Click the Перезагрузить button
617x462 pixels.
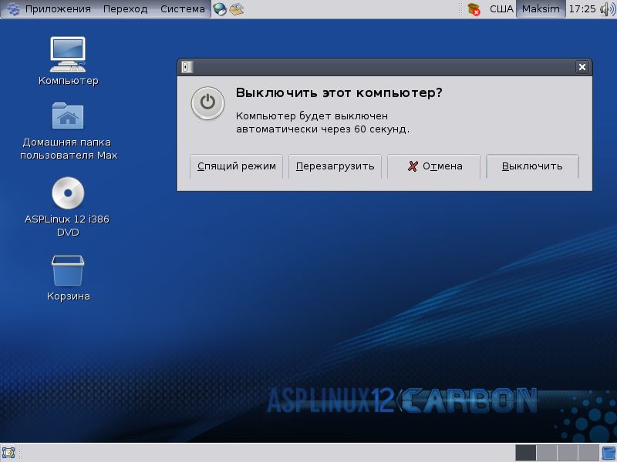click(x=335, y=166)
